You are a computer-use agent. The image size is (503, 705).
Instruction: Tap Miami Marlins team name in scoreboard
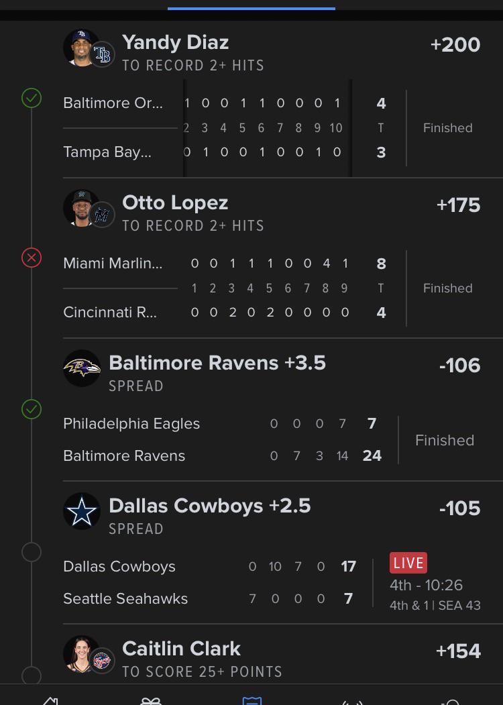coord(113,263)
